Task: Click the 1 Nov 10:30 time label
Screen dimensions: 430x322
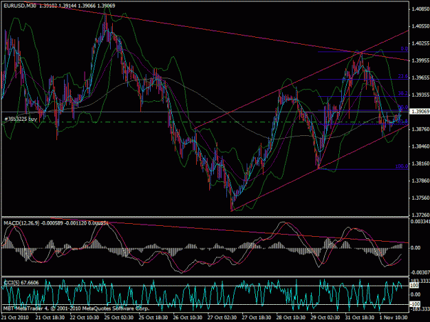Action: coord(394,318)
